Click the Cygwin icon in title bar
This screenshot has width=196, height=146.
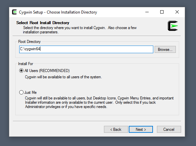[x=14, y=12]
